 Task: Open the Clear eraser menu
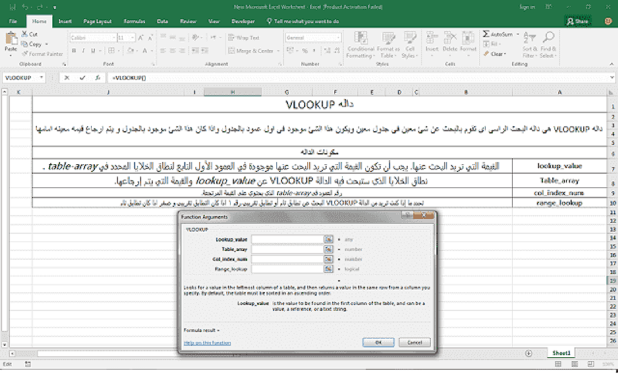pos(495,54)
